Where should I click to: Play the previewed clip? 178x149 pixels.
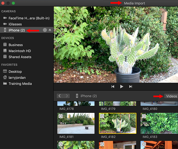[121, 87]
